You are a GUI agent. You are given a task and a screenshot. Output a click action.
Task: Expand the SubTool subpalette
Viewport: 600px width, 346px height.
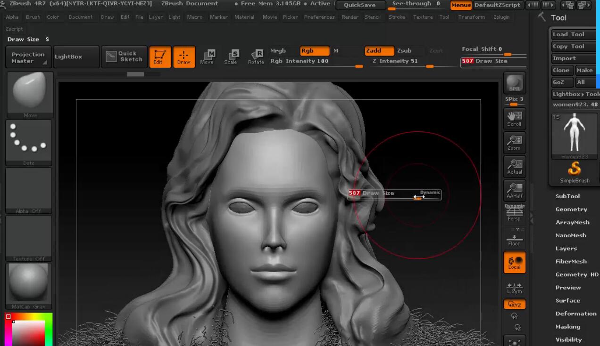pyautogui.click(x=567, y=196)
